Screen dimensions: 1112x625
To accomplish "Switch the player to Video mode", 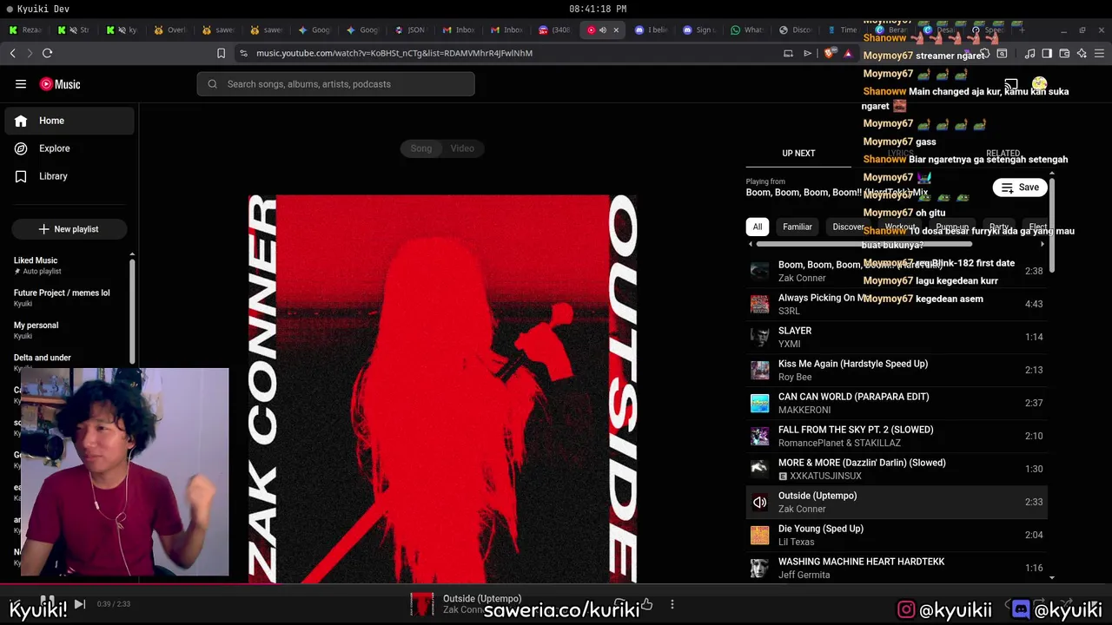I will pos(462,148).
